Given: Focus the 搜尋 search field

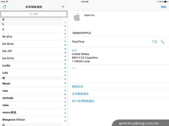Looking at the screenshot, I should coord(34,14).
